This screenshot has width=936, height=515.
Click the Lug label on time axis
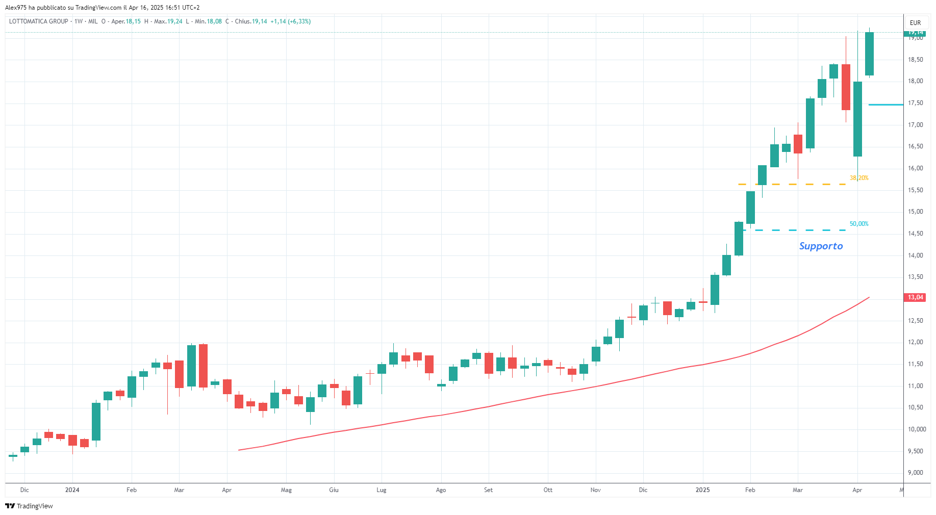coord(381,490)
